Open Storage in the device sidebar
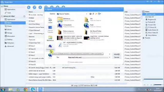Screen dimensions: 164x92 point(8,33)
